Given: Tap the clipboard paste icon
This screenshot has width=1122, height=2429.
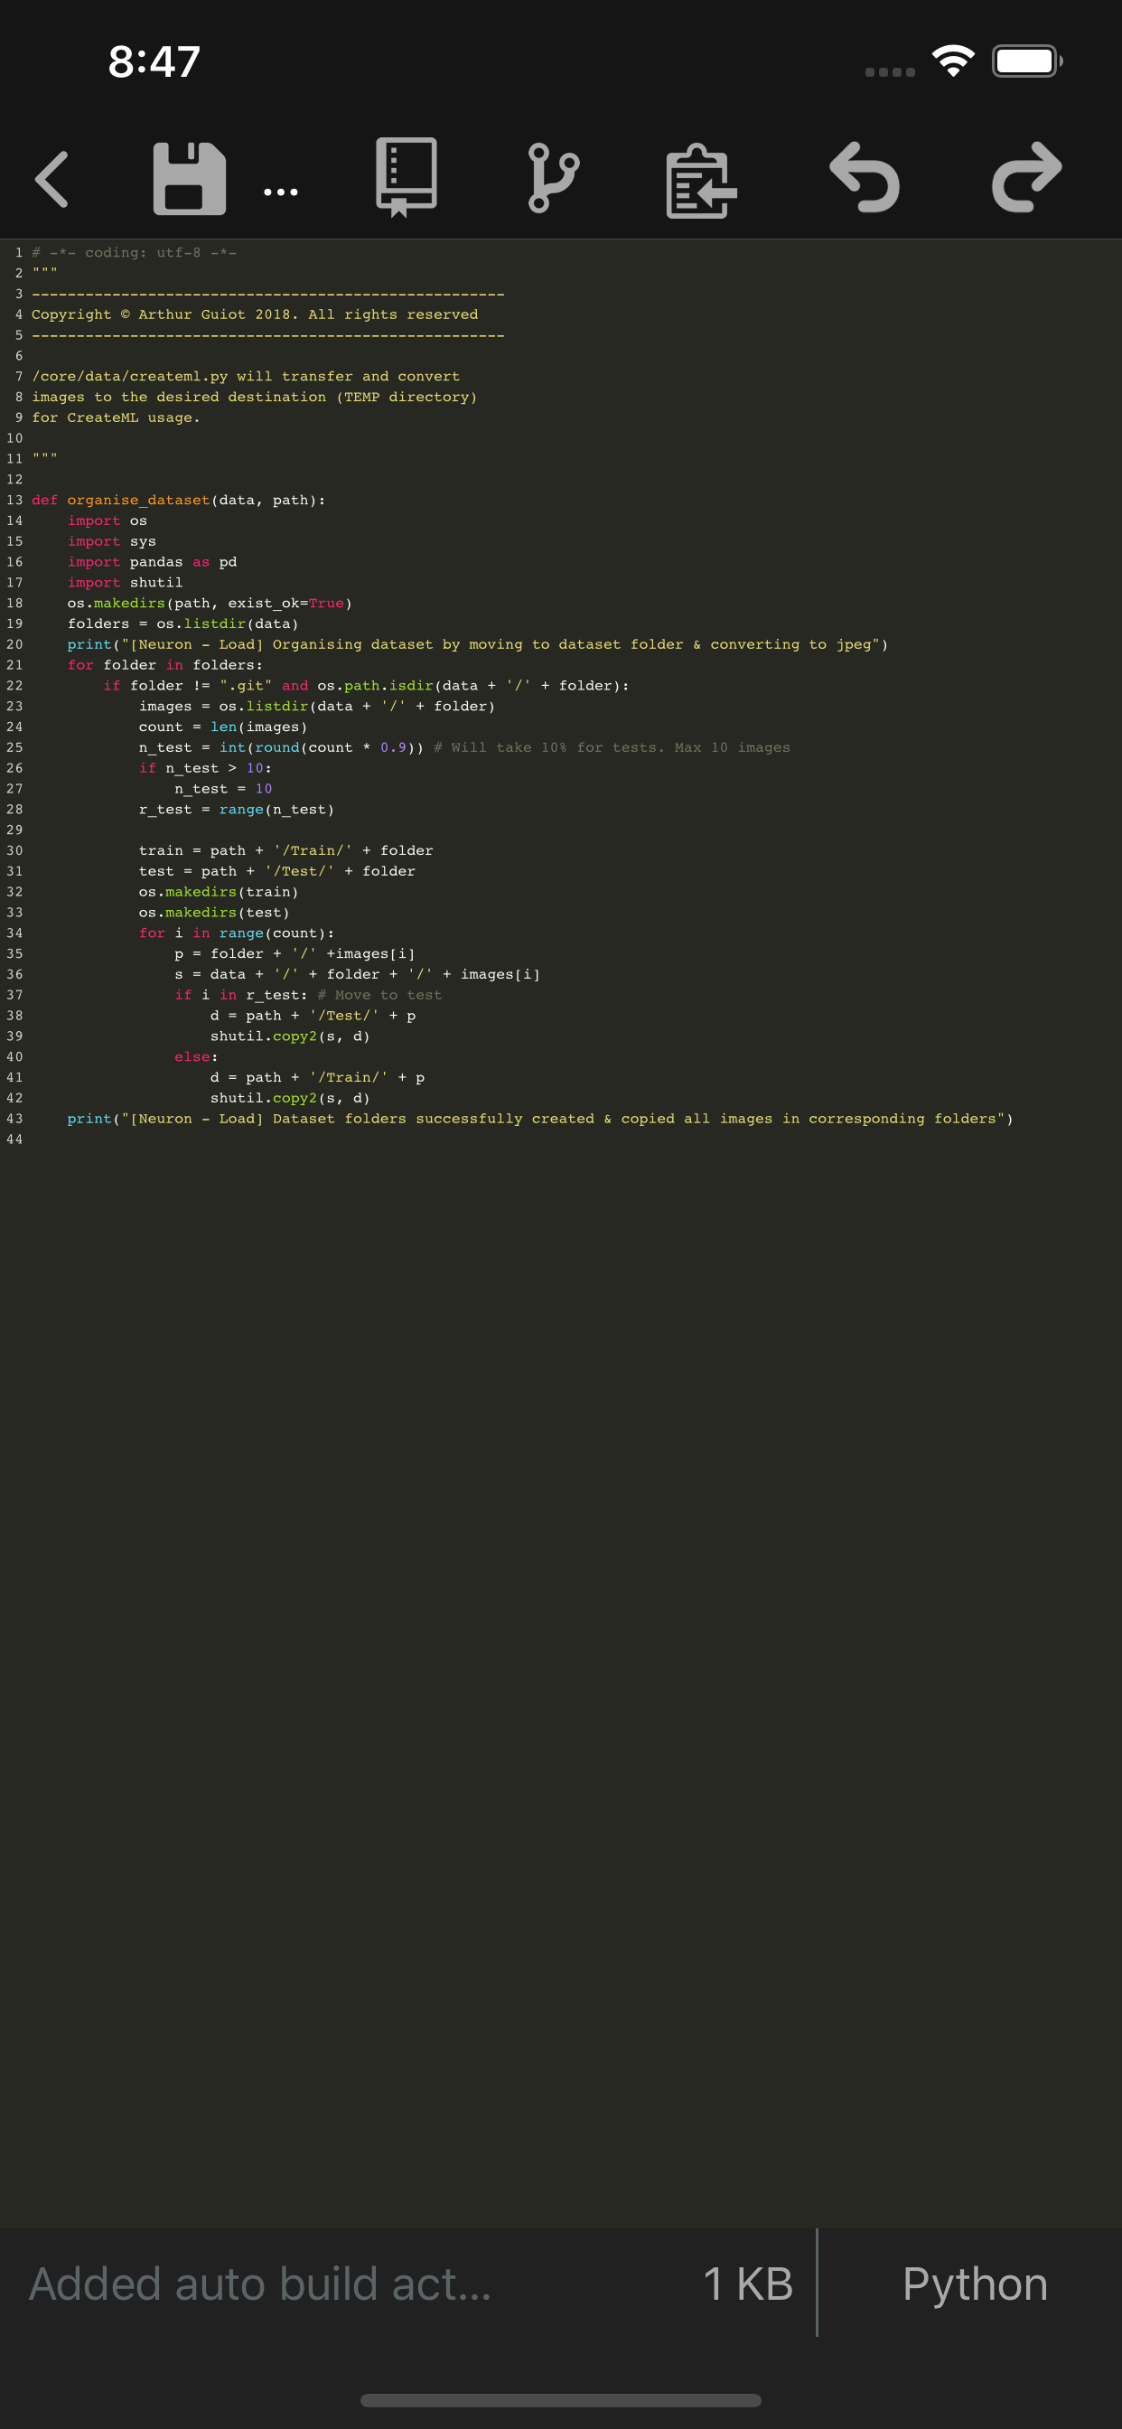Looking at the screenshot, I should tap(700, 180).
